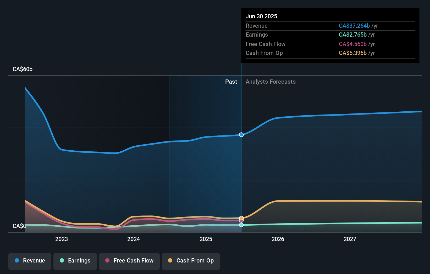This screenshot has height=274, width=430.
Task: Click the 2026 x-axis label
Action: (x=278, y=239)
